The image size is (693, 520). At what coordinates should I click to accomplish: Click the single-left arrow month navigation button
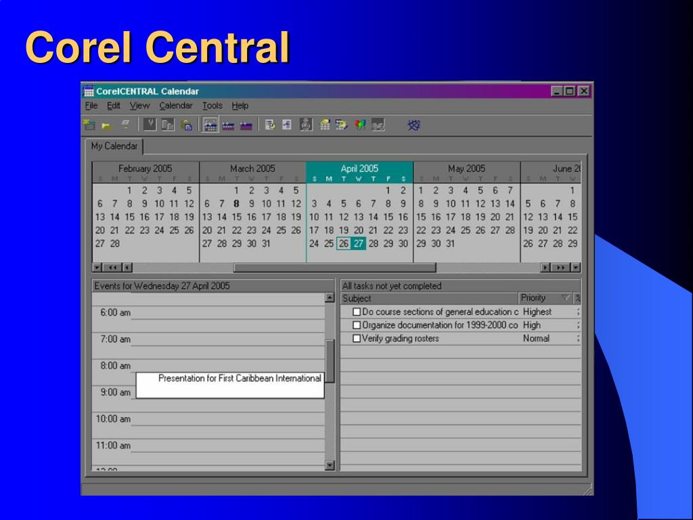[x=127, y=267]
